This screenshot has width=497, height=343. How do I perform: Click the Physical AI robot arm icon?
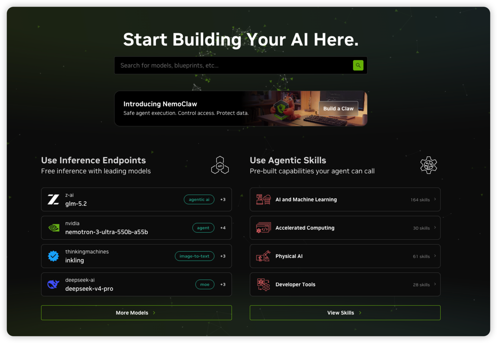(263, 256)
